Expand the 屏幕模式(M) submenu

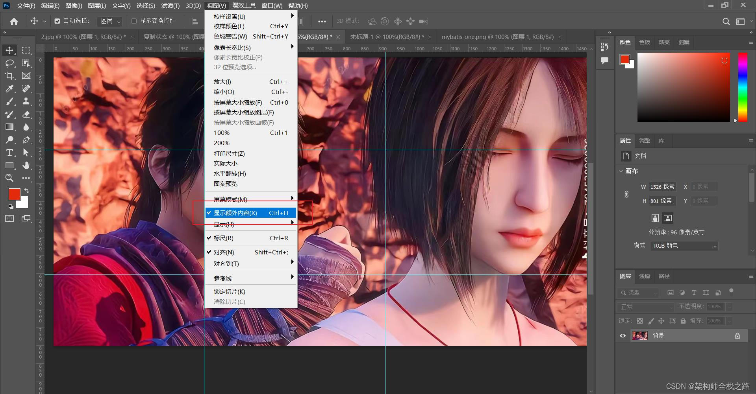point(251,199)
